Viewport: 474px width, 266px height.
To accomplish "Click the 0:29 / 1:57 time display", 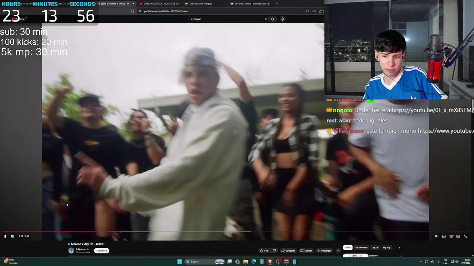I will coord(24,236).
